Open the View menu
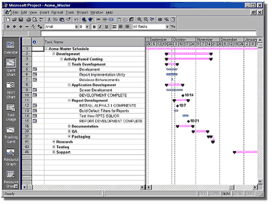Image resolution: width=275 pixels, height=205 pixels. pos(33,13)
